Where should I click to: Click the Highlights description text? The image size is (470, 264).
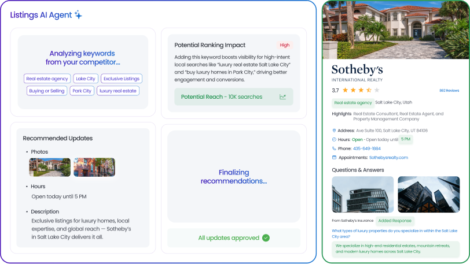(398, 117)
